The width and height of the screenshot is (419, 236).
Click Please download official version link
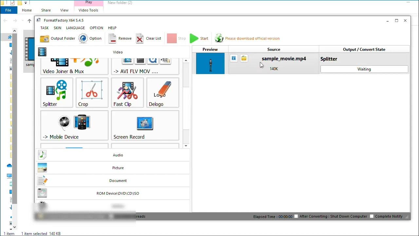252,38
